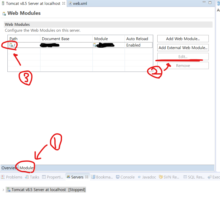Click the Servers view icon
The width and height of the screenshot is (220, 202).
pos(68,177)
